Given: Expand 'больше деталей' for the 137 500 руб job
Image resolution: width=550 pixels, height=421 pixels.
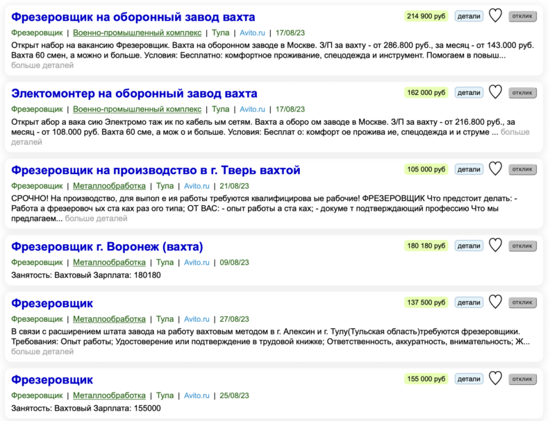Looking at the screenshot, I should coord(42,352).
